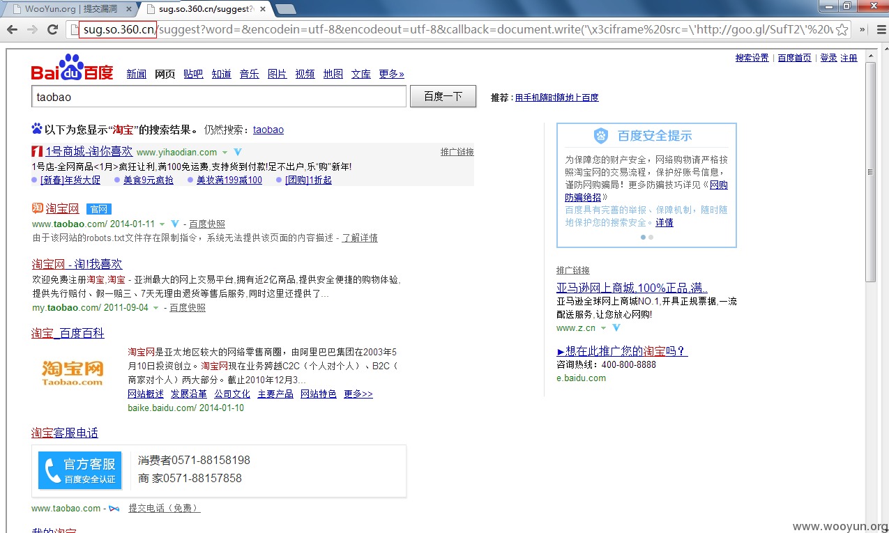The height and width of the screenshot is (533, 889).
Task: Open 淘宝网 official result title
Action: (x=62, y=208)
